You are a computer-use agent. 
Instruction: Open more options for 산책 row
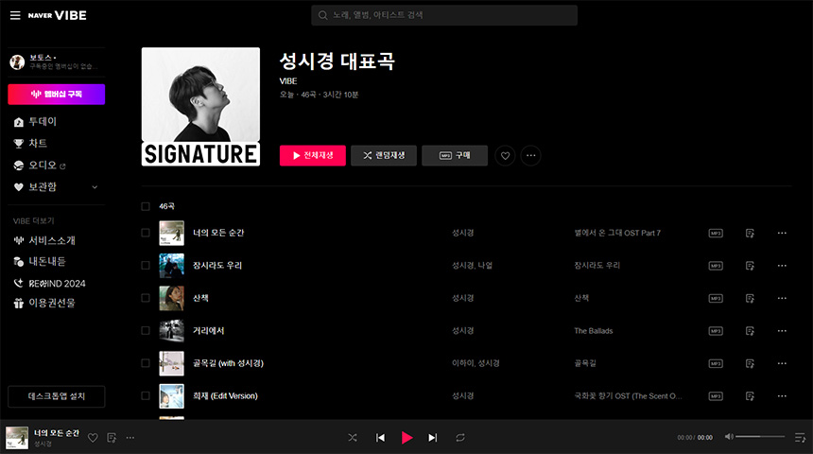click(782, 298)
